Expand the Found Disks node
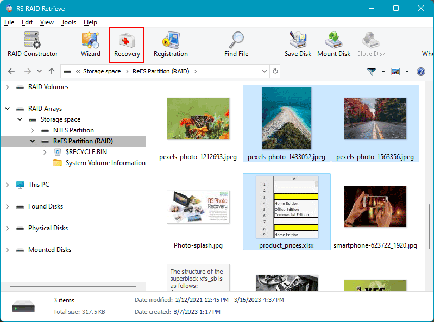434x322 pixels. (x=8, y=207)
